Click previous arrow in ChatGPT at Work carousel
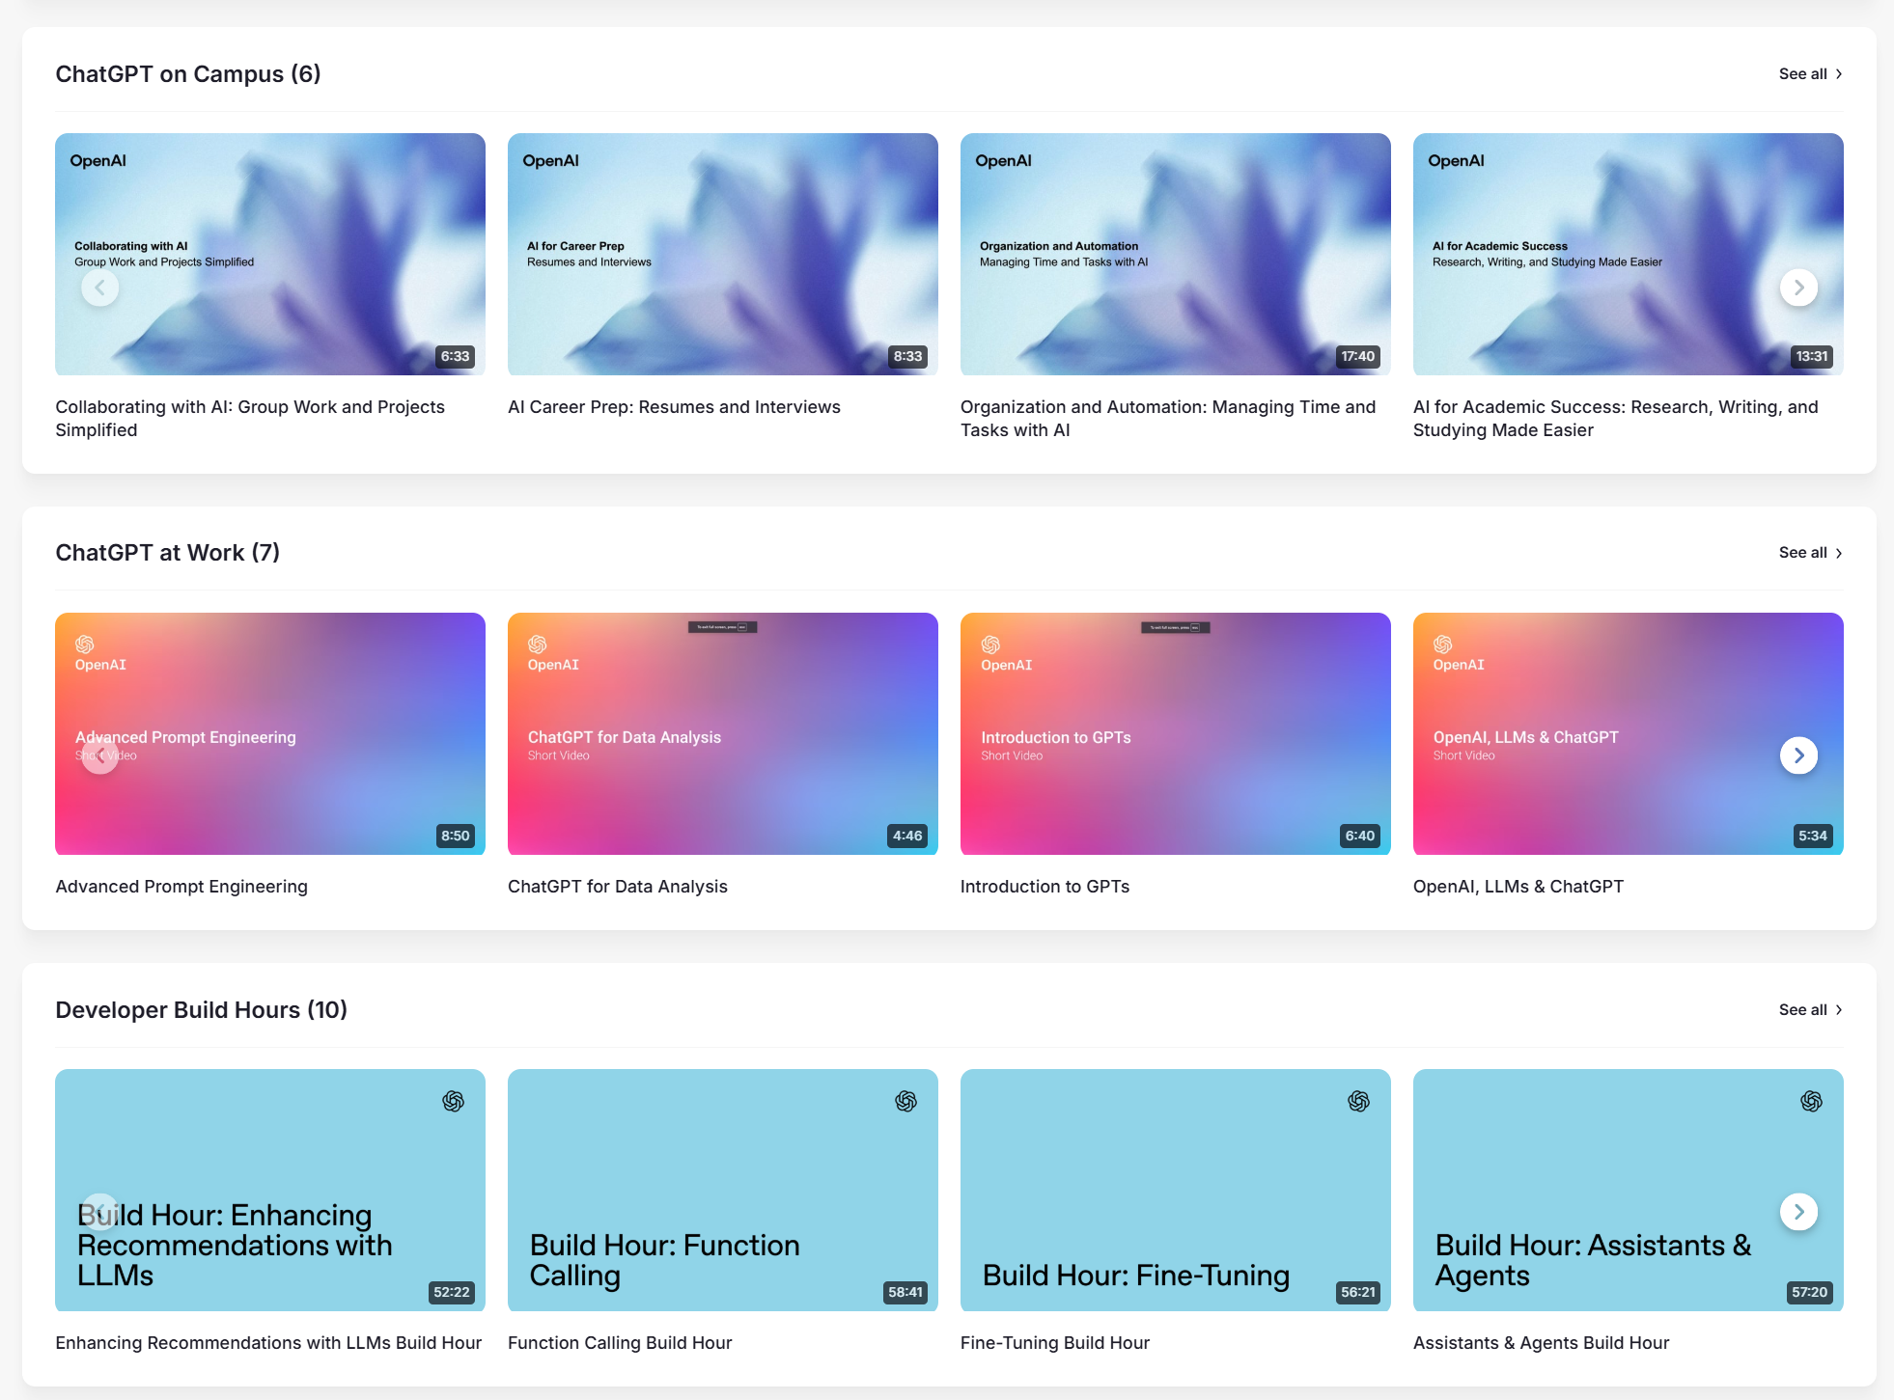1894x1400 pixels. tap(99, 755)
